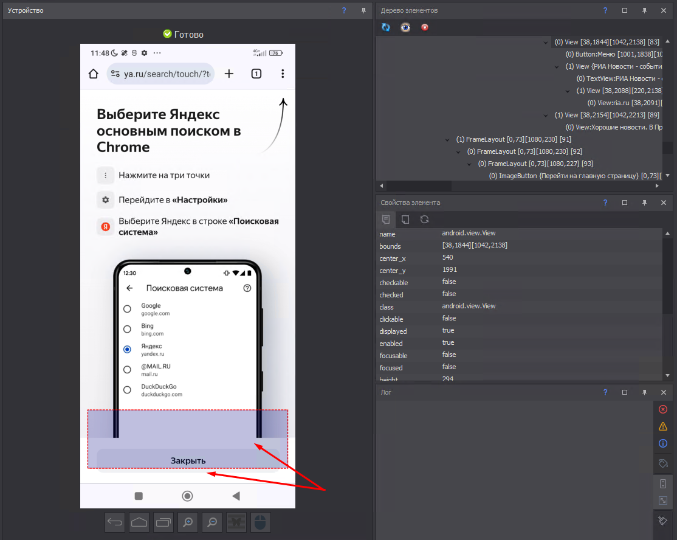Open Chrome three-dot menu on device
The height and width of the screenshot is (540, 677).
click(x=283, y=74)
